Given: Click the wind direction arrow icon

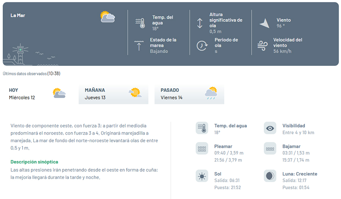Looking at the screenshot, I should [x=264, y=23].
